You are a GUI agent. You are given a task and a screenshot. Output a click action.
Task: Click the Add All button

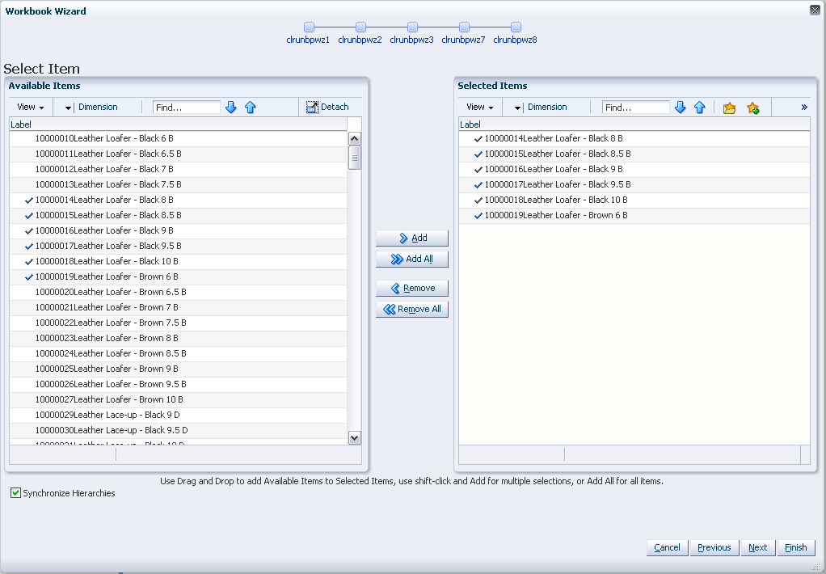point(412,260)
